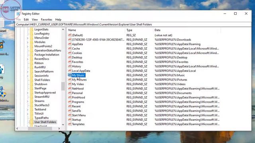Expand the SearchPlatform key
255x143 pixels.
coord(27,71)
